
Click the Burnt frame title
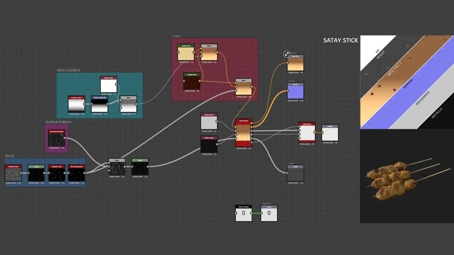pos(9,156)
